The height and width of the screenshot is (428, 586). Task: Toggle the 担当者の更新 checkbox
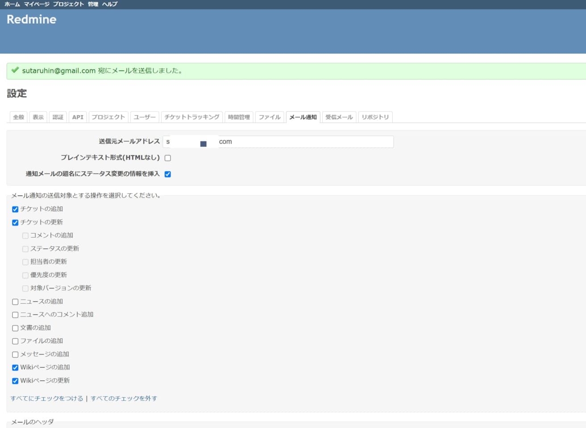[25, 262]
